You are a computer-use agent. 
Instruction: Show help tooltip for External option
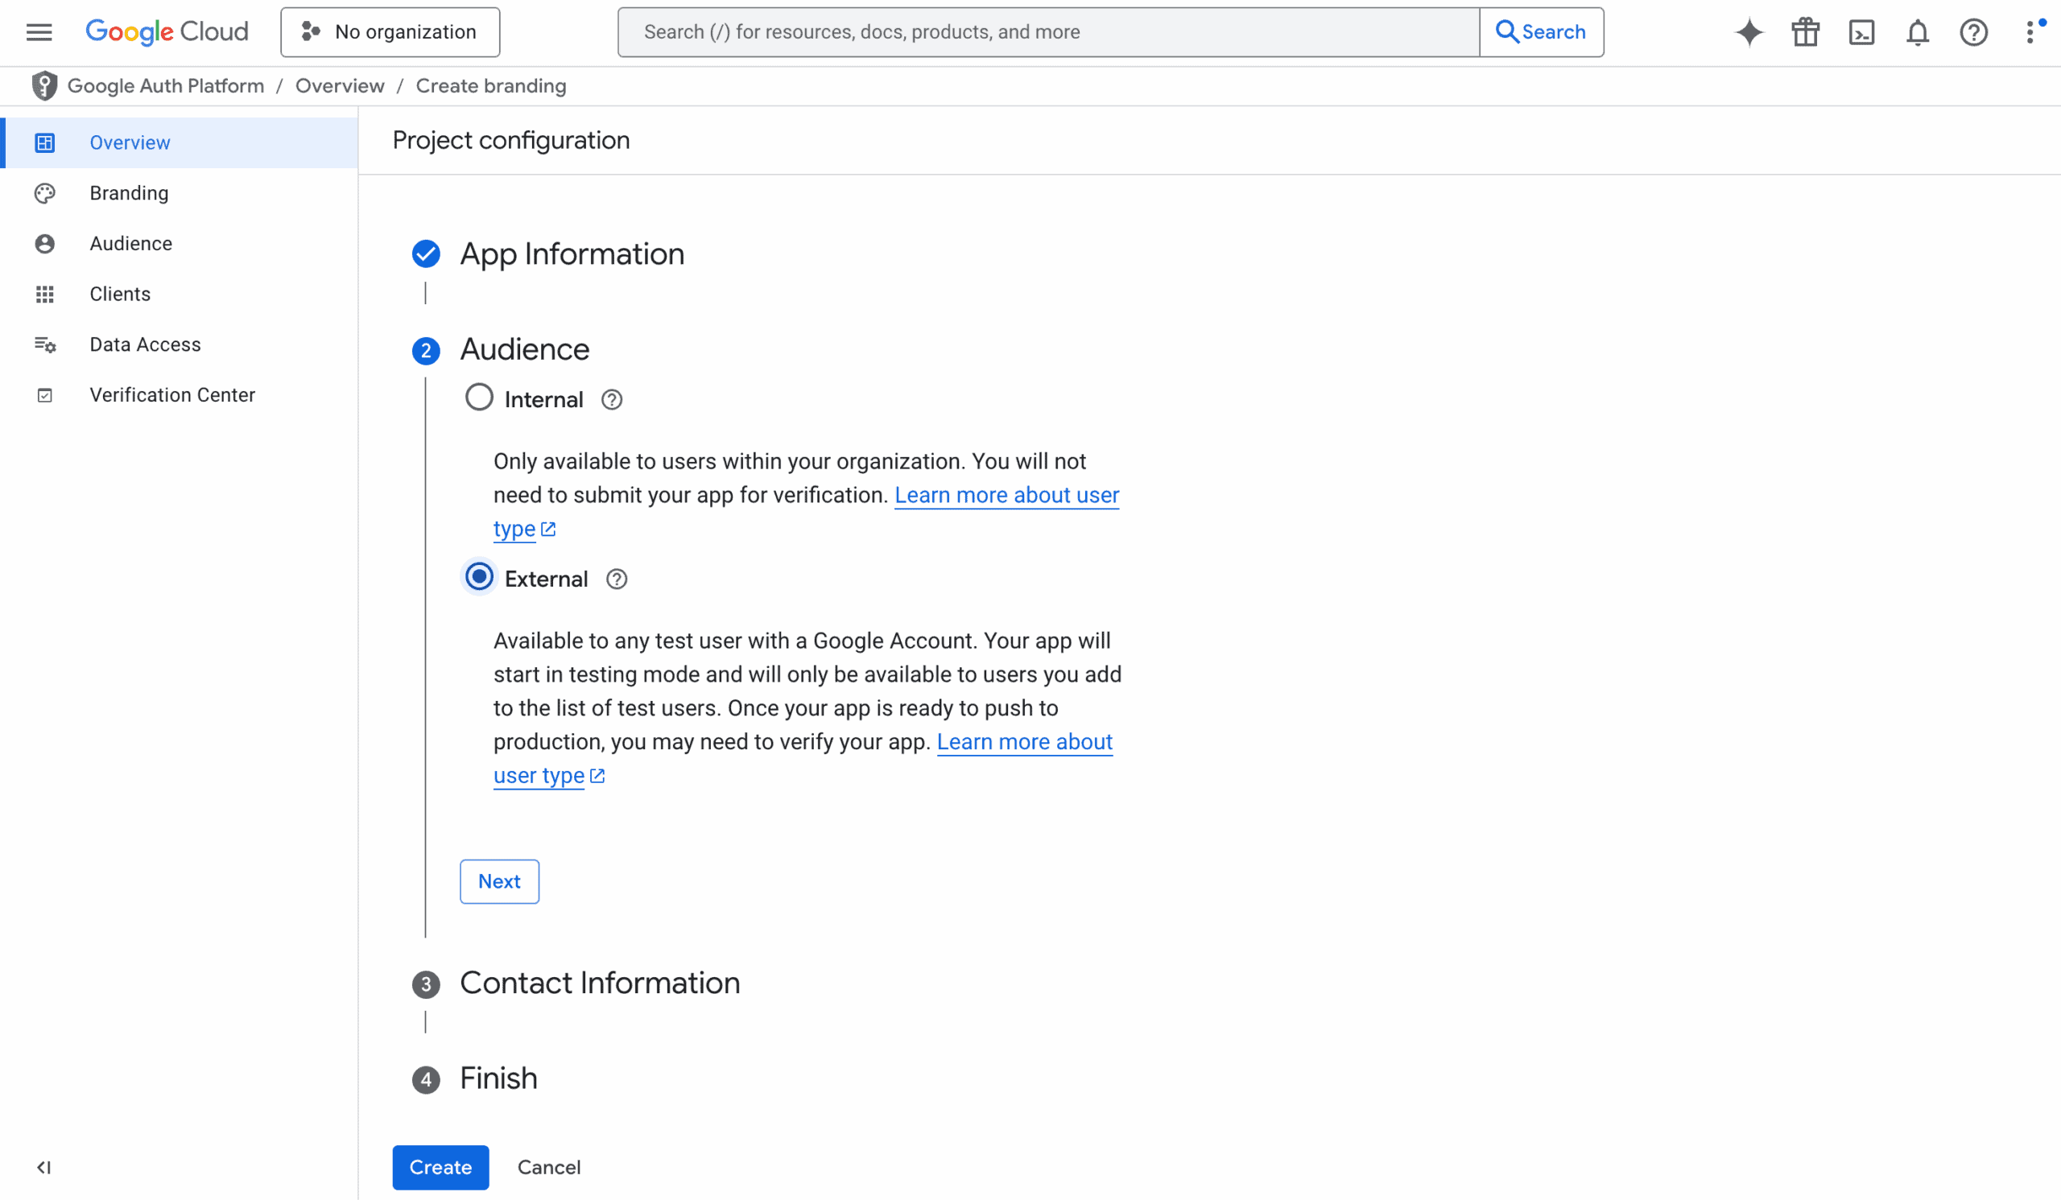[x=617, y=579]
